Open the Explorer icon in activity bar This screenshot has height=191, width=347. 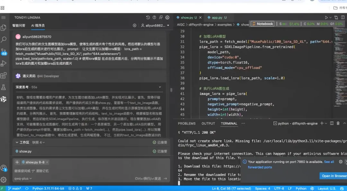pos(4,28)
